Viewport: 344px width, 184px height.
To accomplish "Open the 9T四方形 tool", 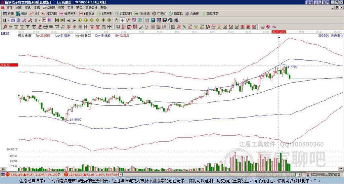I will tap(123, 13).
